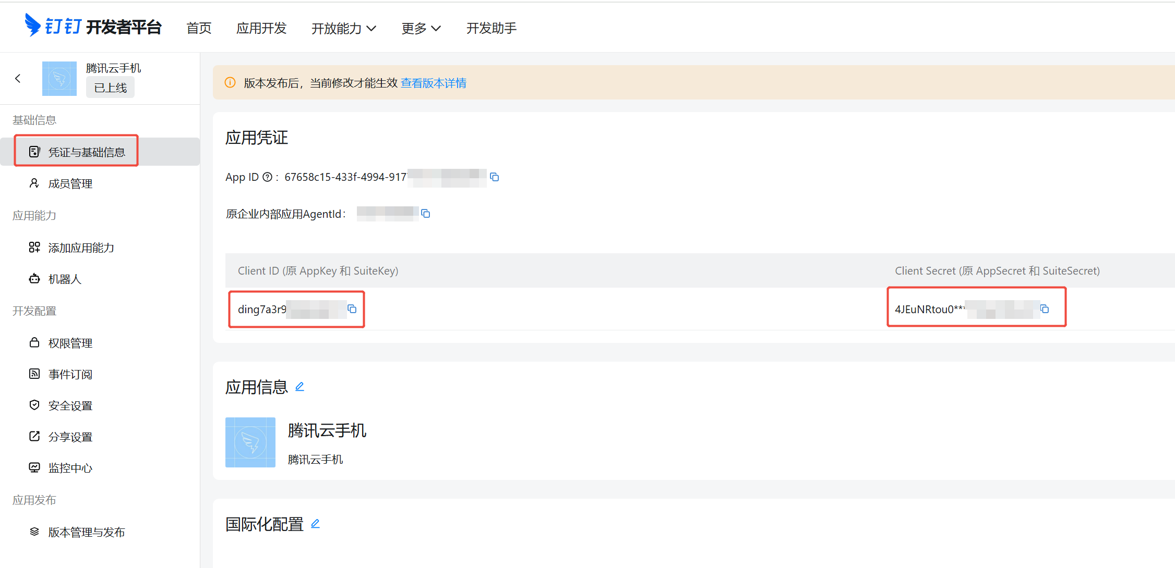
Task: Open the 开发助手 menu item
Action: click(x=491, y=28)
